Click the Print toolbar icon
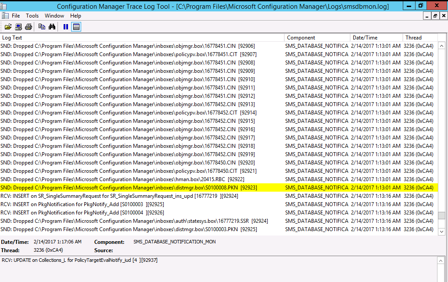 pos(29,27)
